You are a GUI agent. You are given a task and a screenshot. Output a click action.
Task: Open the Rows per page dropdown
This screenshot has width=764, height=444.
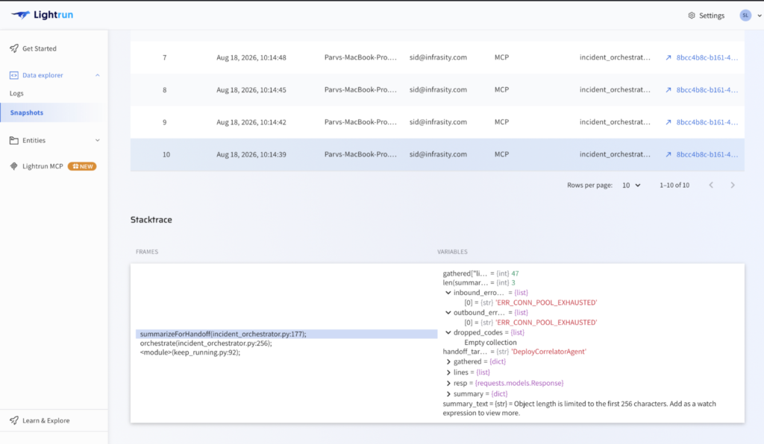(x=631, y=185)
